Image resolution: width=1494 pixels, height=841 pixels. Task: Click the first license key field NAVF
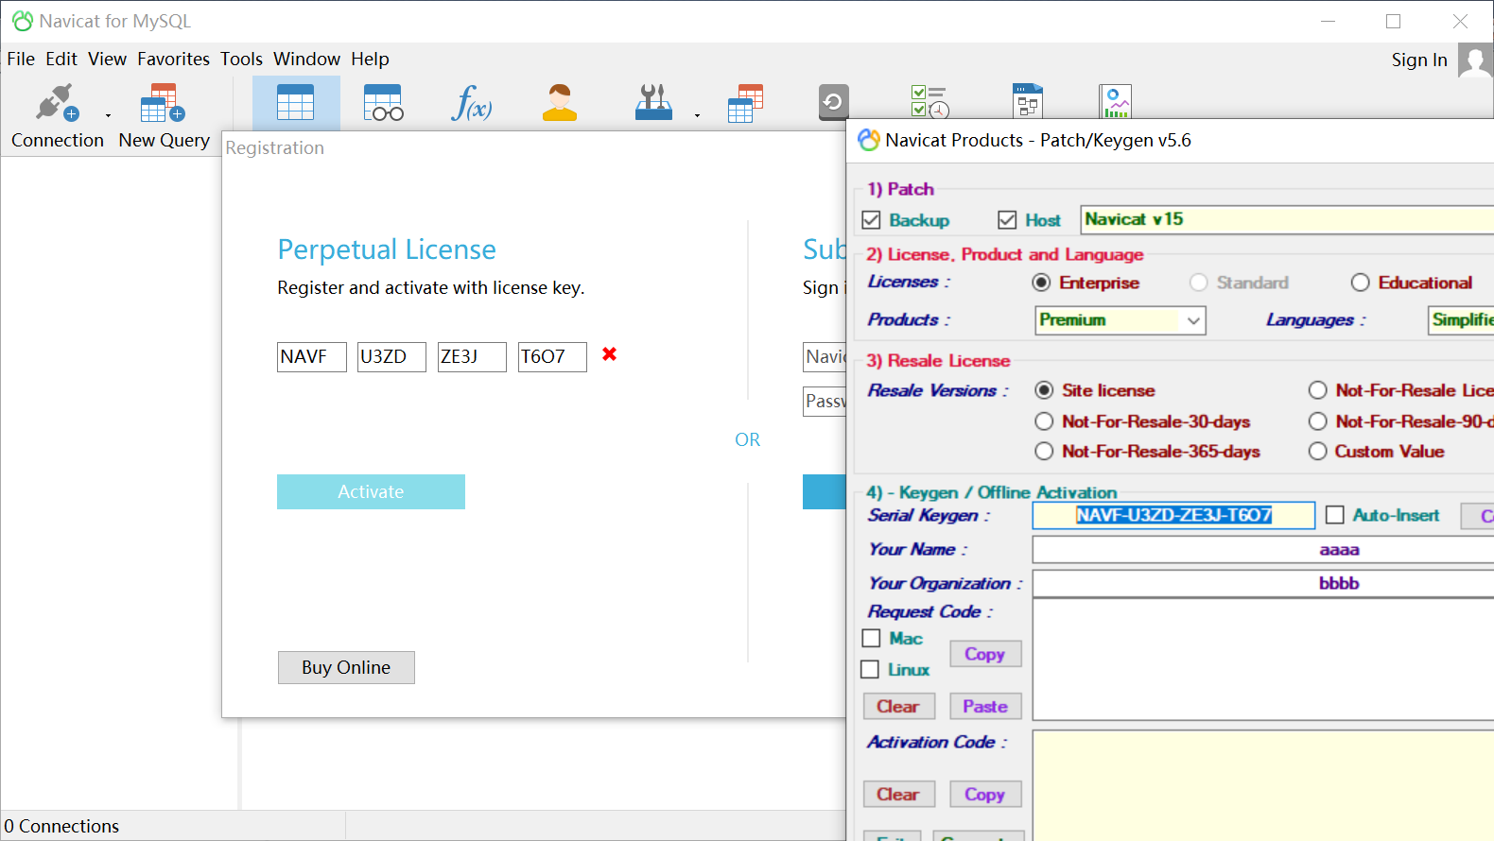point(312,357)
